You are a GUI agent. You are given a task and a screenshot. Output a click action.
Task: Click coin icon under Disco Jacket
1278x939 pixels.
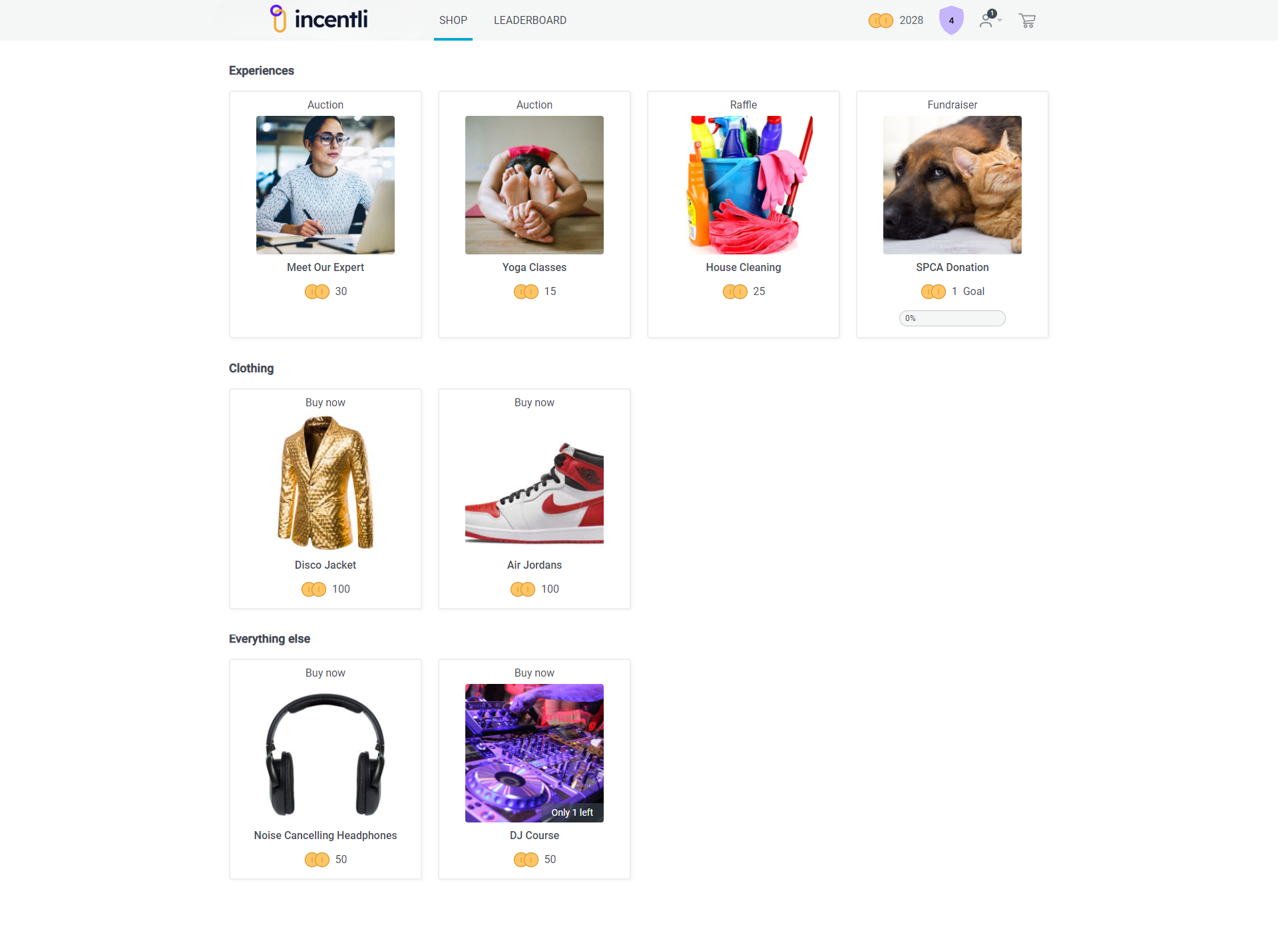click(x=314, y=589)
